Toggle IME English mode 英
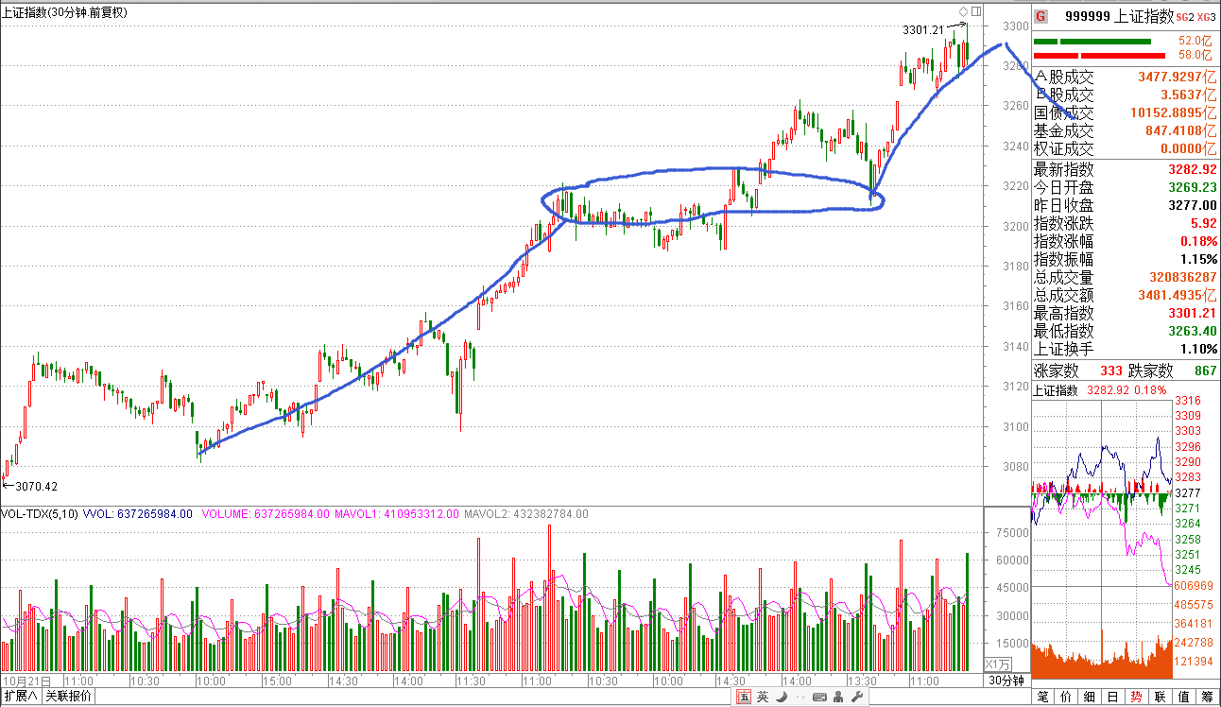1221x707 pixels. [763, 698]
